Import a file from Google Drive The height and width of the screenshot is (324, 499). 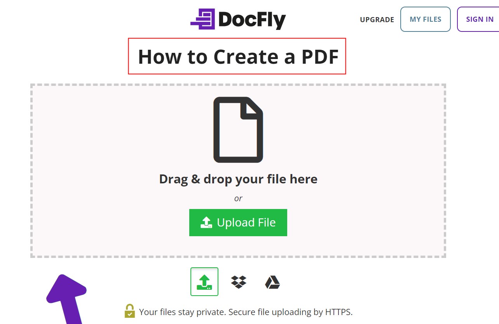[272, 281]
